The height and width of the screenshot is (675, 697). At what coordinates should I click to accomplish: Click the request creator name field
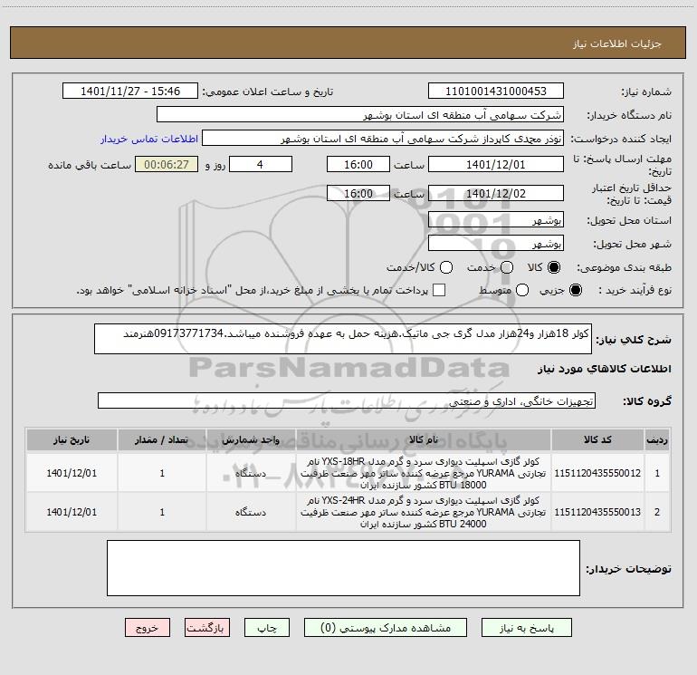tap(383, 139)
